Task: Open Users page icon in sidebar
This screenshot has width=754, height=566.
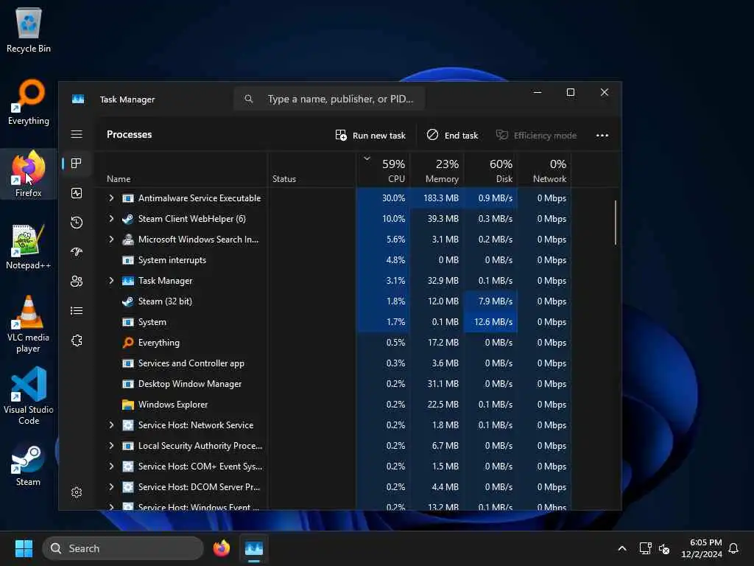Action: click(77, 281)
